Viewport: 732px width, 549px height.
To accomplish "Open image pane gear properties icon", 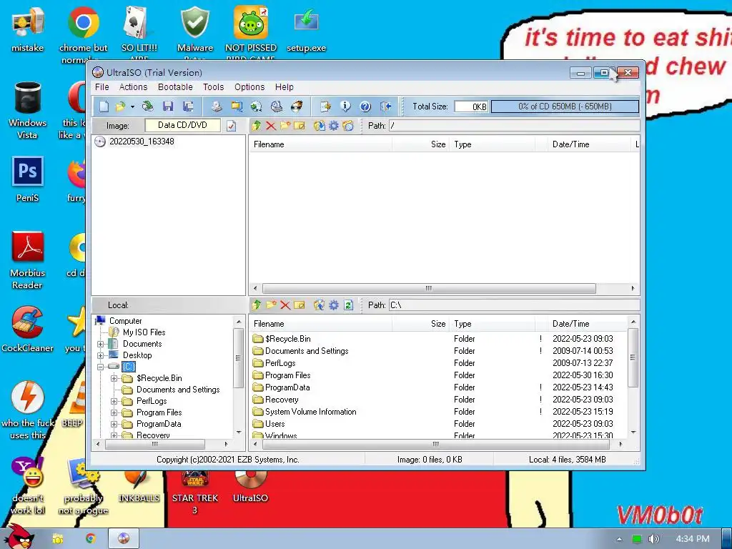I will [334, 126].
